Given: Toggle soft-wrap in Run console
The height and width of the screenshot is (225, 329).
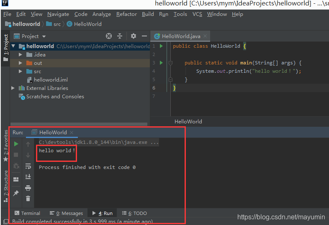Looking at the screenshot, I should coord(28,166).
